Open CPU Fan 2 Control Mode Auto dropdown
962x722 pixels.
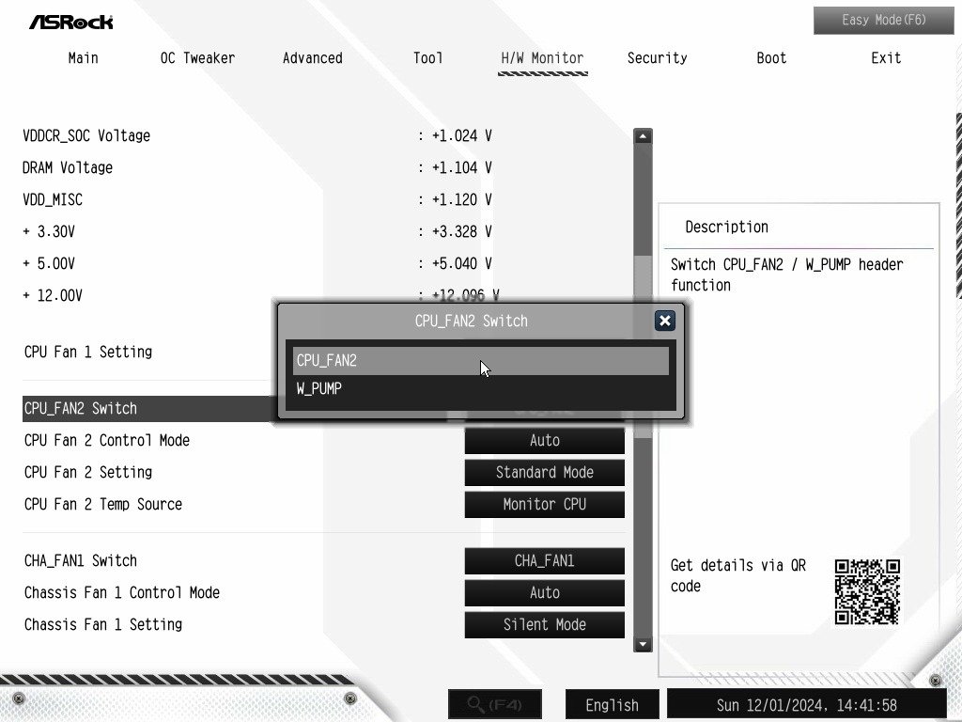(544, 440)
